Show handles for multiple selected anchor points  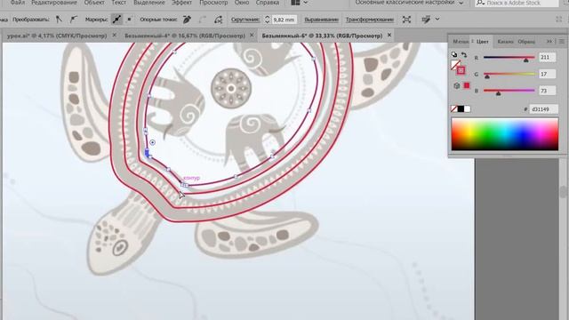coord(116,20)
